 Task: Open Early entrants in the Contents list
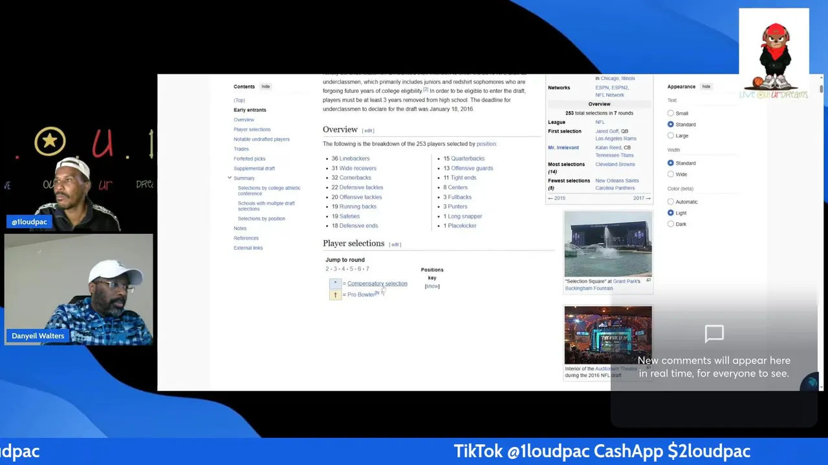(250, 110)
